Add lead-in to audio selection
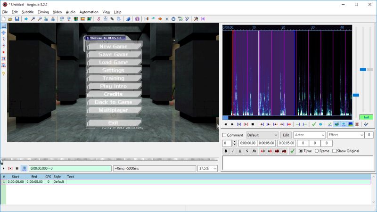Screen dimensions: 377x212 (298, 124)
